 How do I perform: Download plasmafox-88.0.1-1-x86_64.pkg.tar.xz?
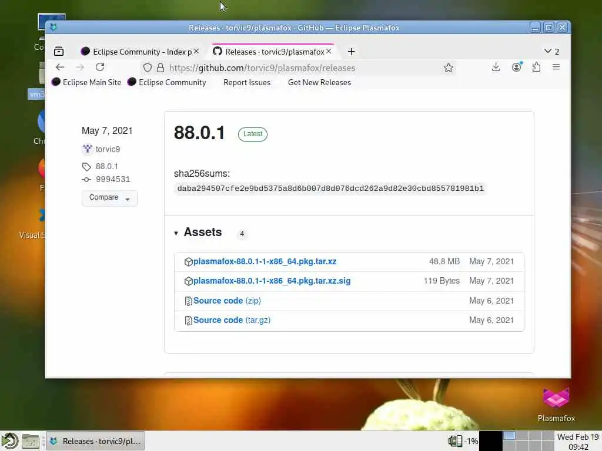265,261
